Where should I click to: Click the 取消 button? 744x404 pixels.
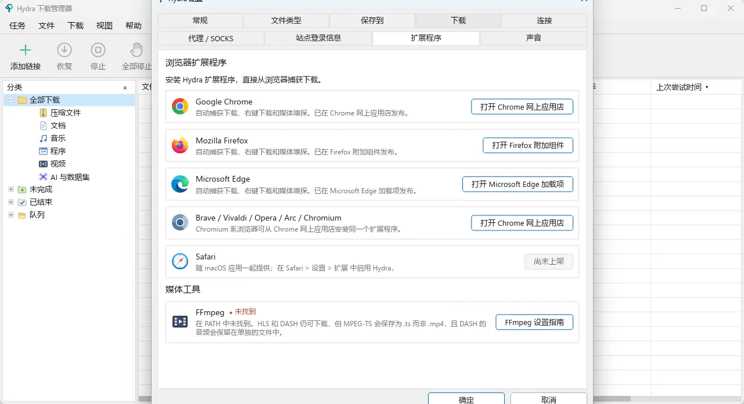pyautogui.click(x=549, y=398)
